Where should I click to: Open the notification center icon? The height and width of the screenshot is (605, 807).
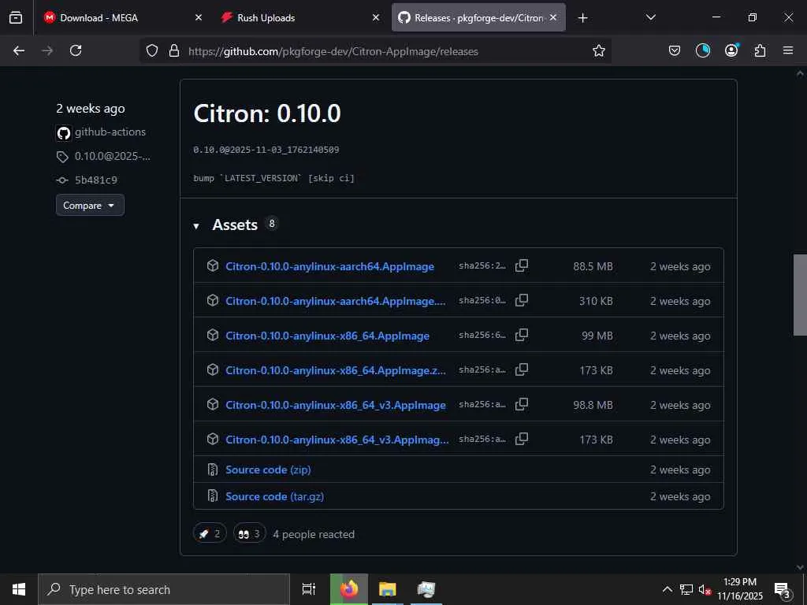click(x=783, y=589)
